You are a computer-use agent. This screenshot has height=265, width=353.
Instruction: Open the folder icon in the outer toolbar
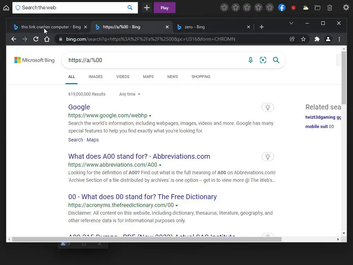tap(317, 8)
